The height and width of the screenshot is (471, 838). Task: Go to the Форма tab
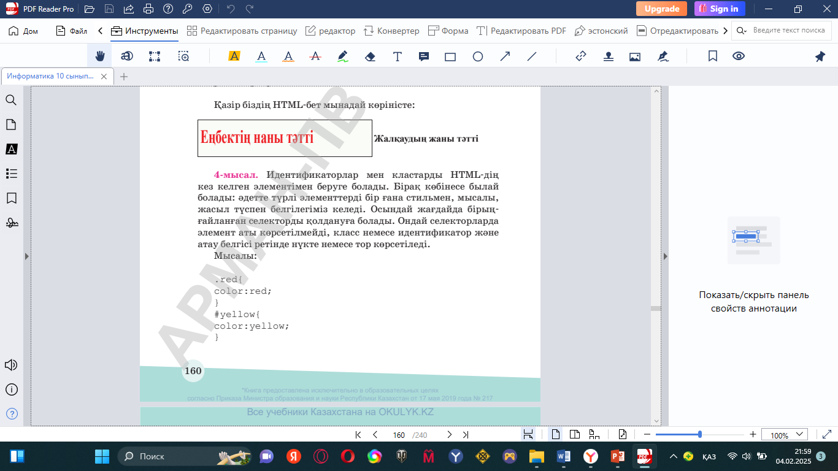coord(448,31)
